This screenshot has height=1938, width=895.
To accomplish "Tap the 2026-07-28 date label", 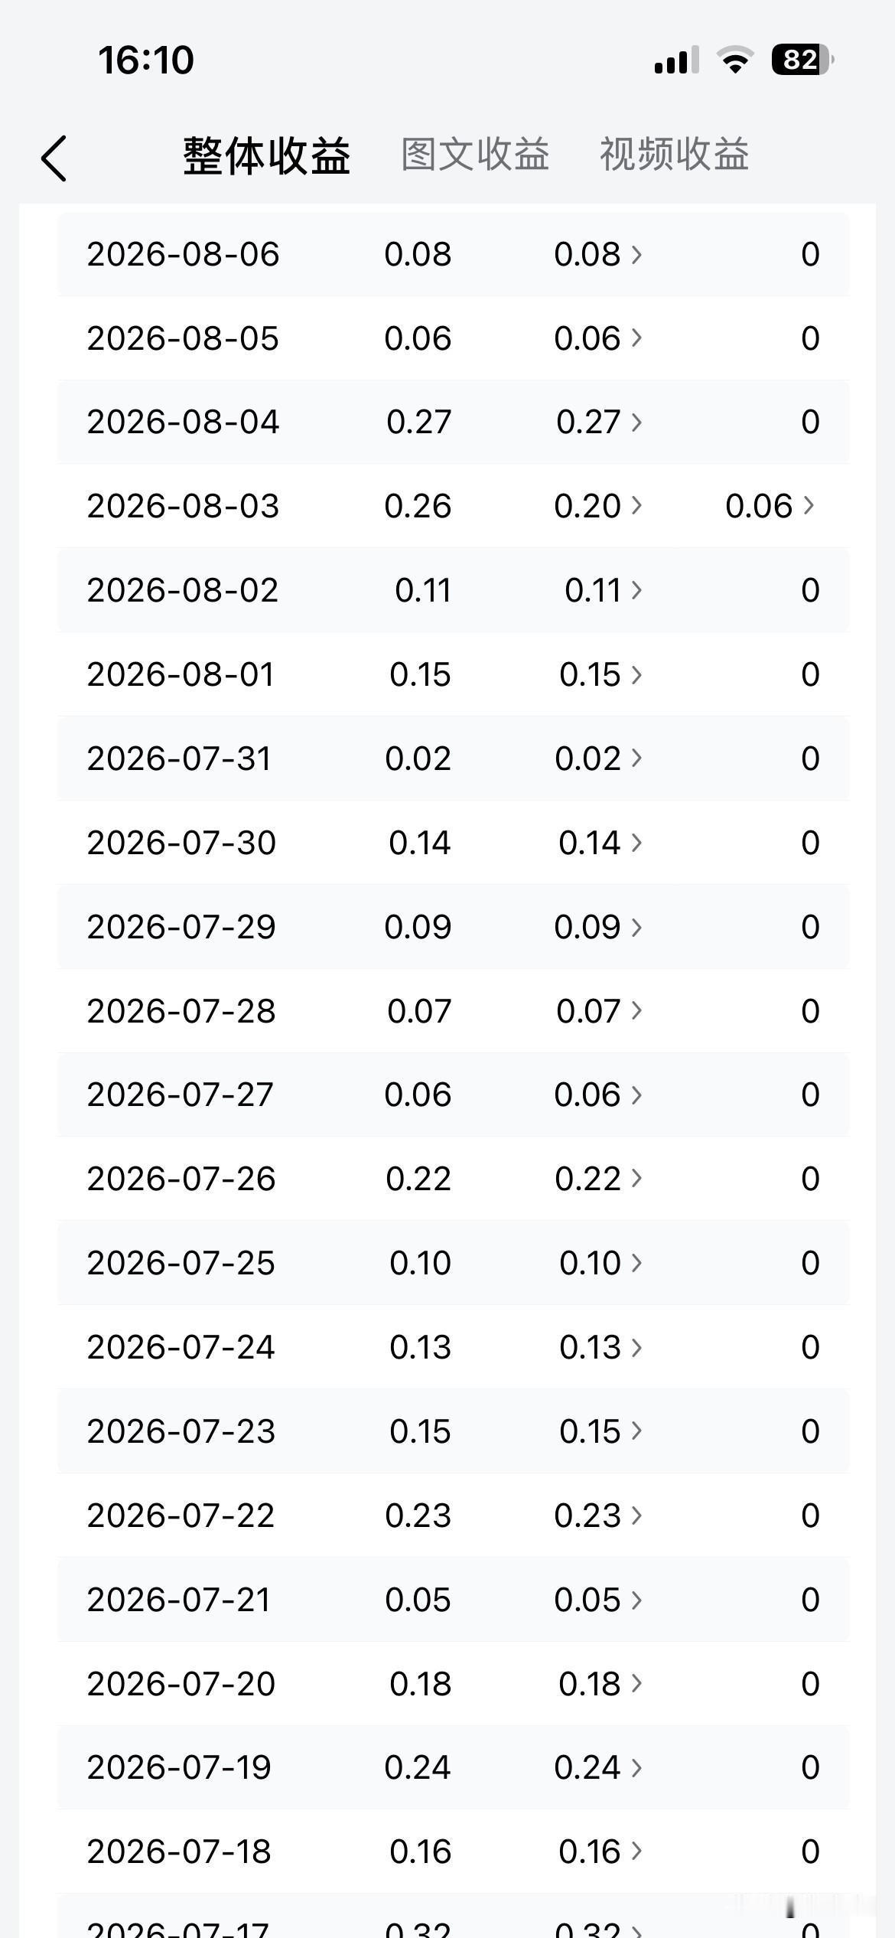I will coord(181,1010).
